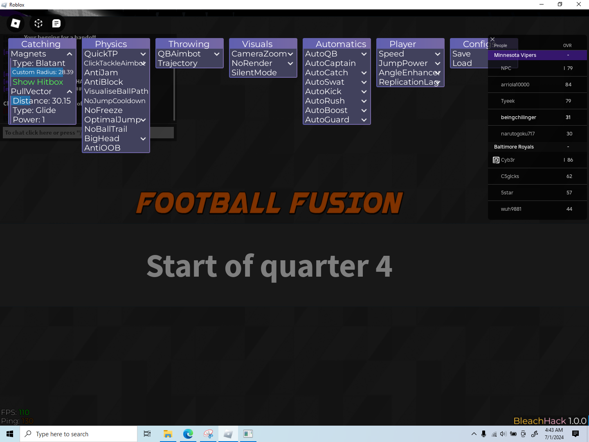Open Microsoft Edge from the taskbar
Screen dimensions: 589x442
point(188,434)
